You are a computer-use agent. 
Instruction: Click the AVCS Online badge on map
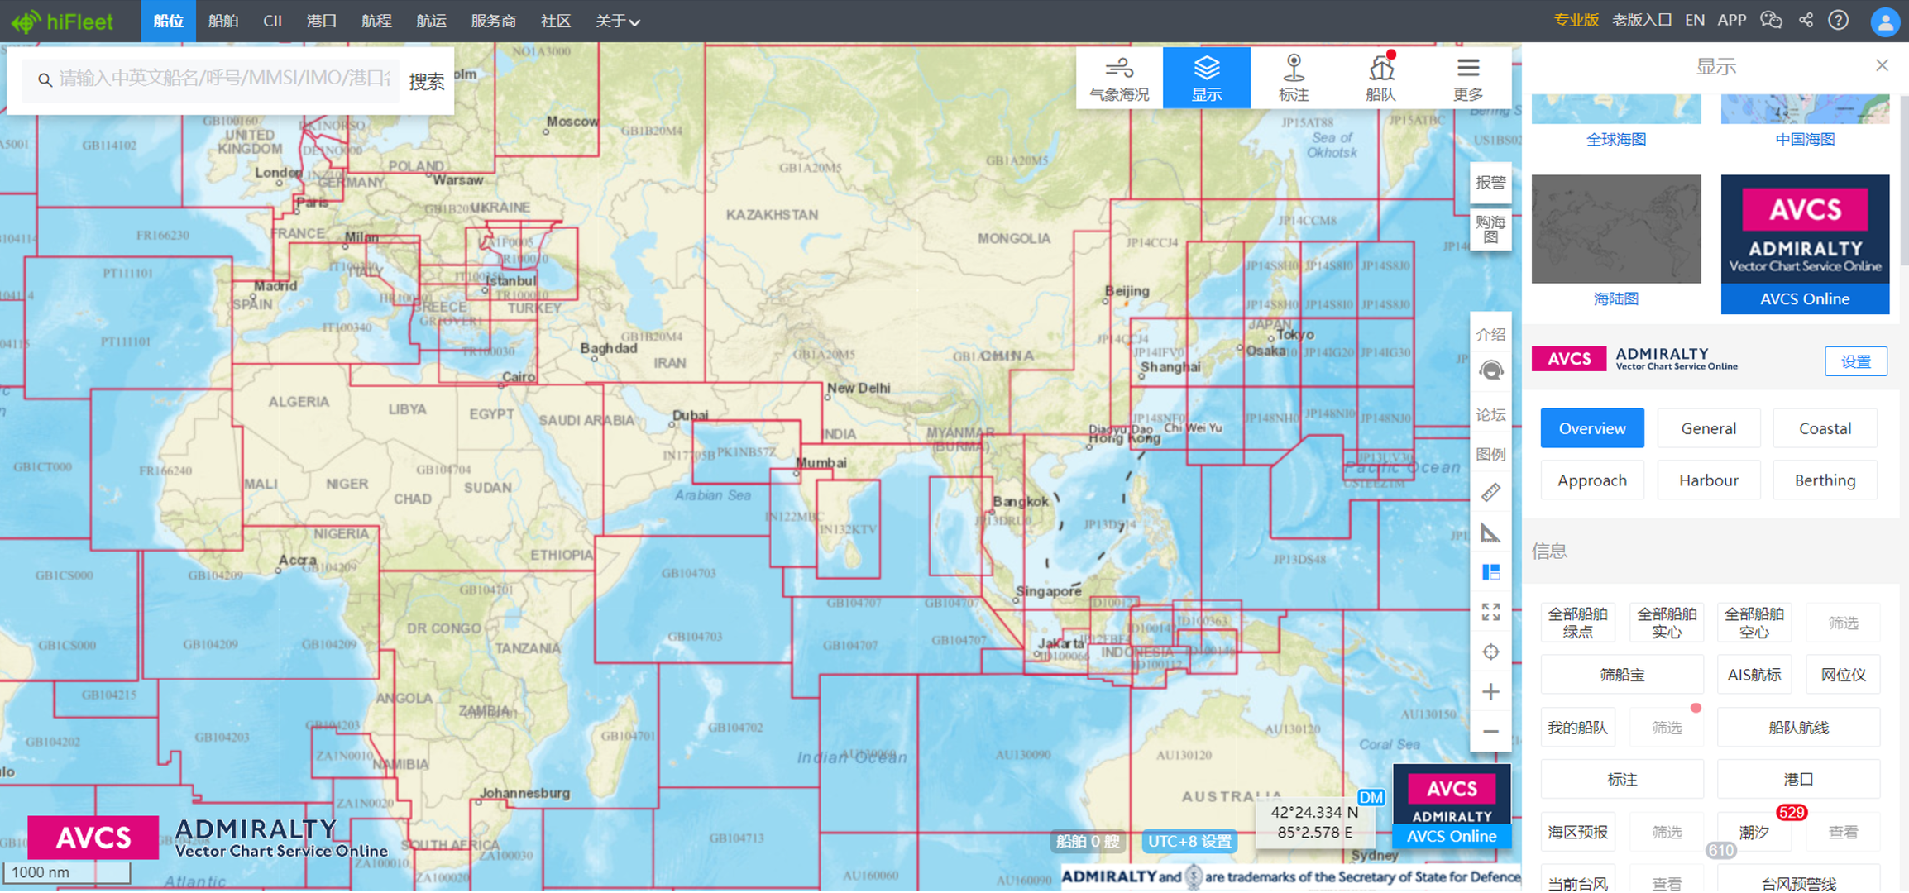point(1452,806)
